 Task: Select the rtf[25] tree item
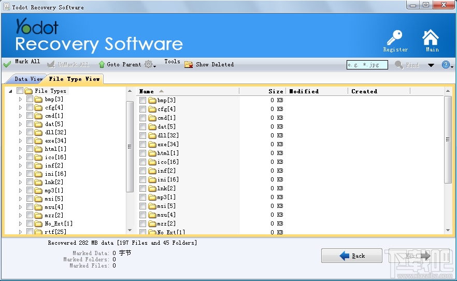[55, 232]
